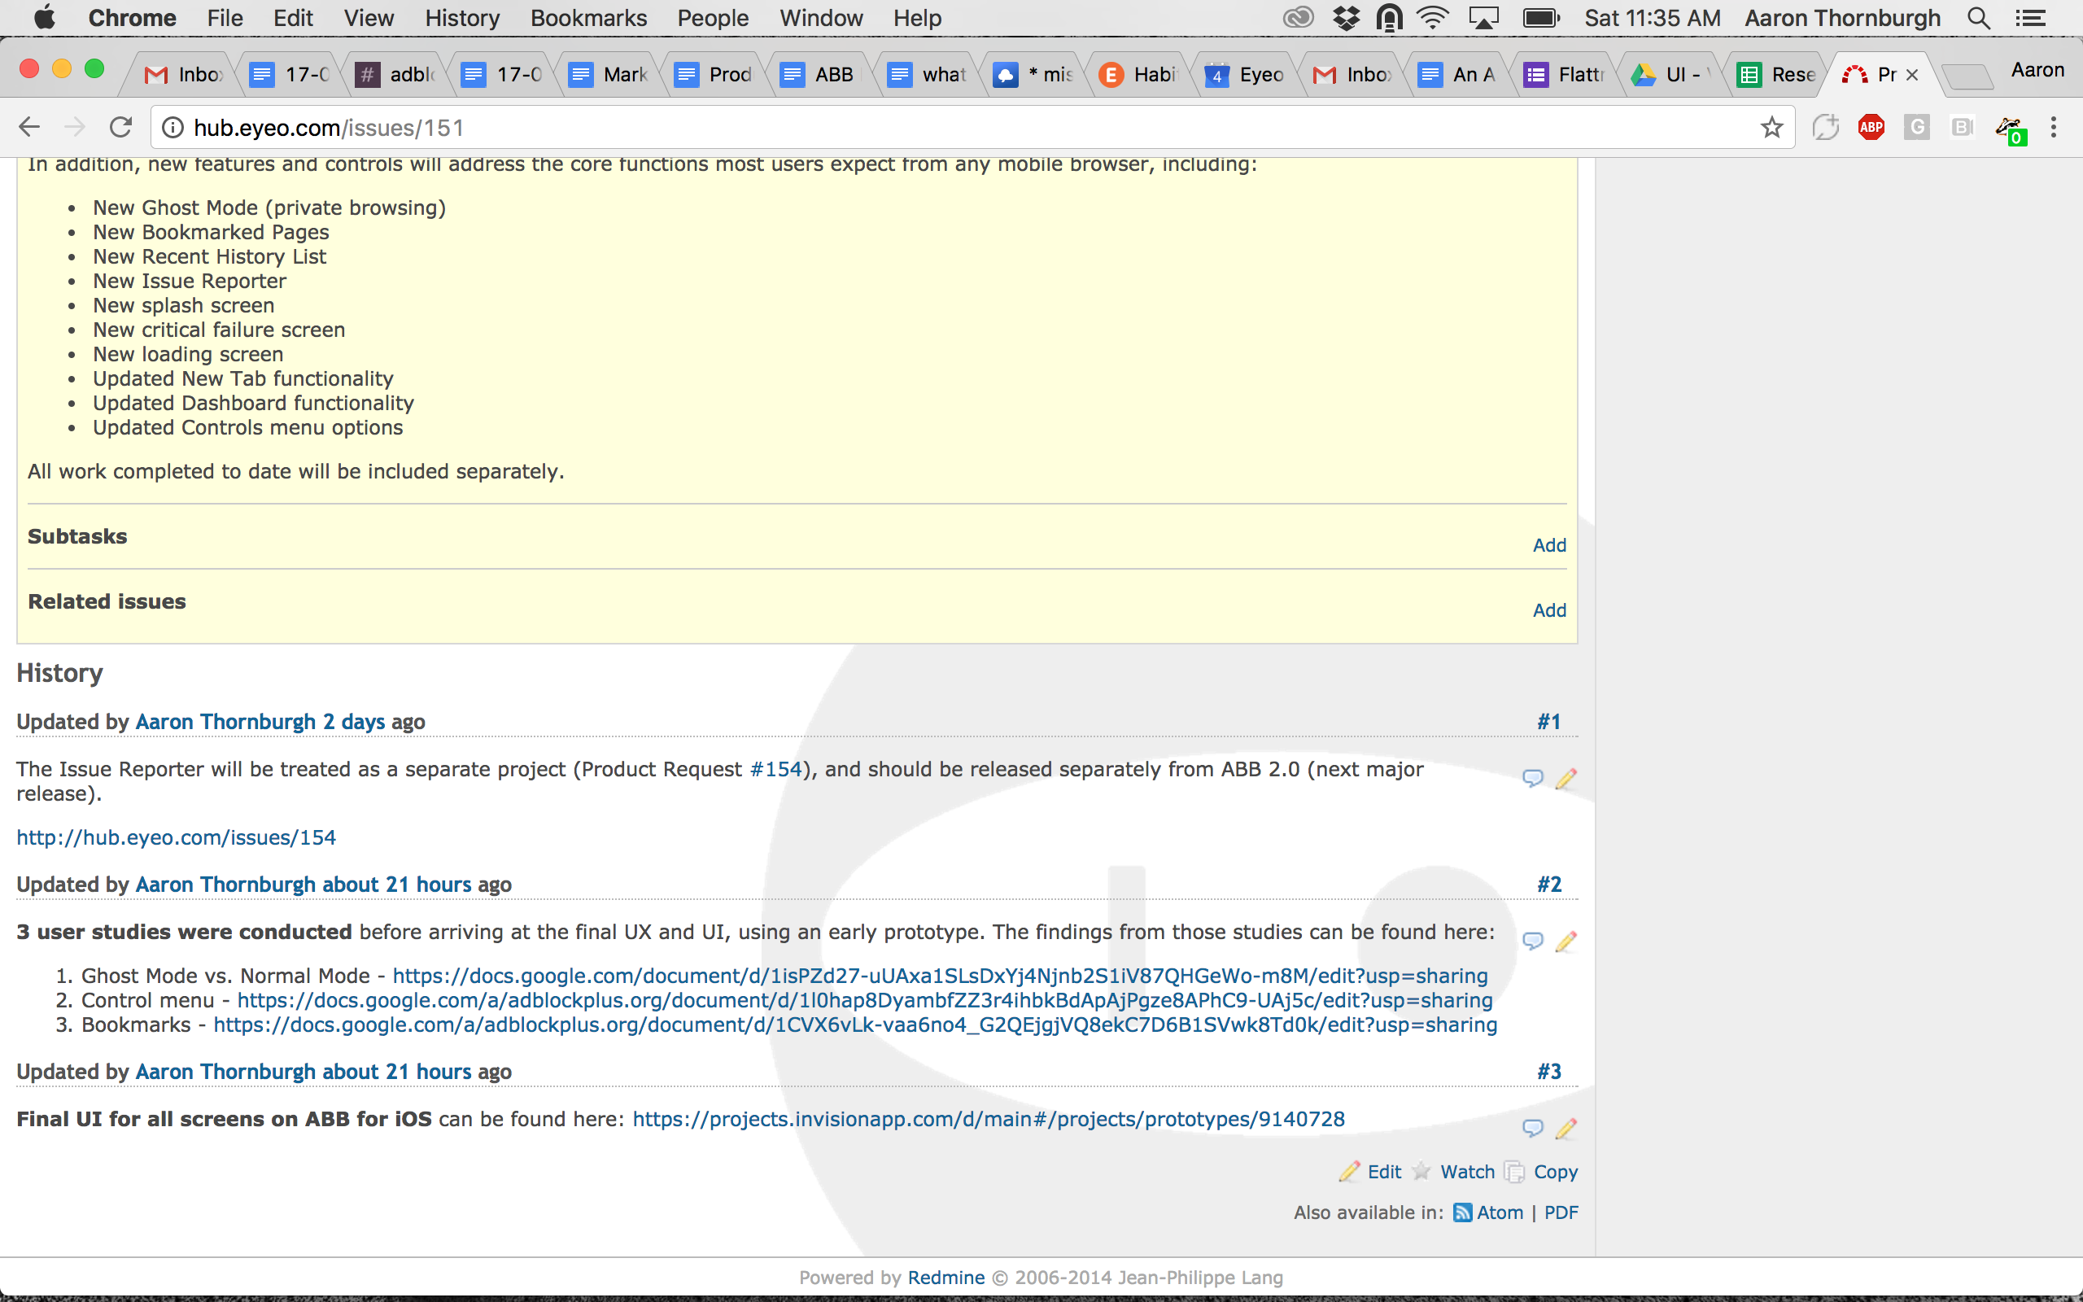Edit note #1 with the pencil icon

pyautogui.click(x=1566, y=778)
